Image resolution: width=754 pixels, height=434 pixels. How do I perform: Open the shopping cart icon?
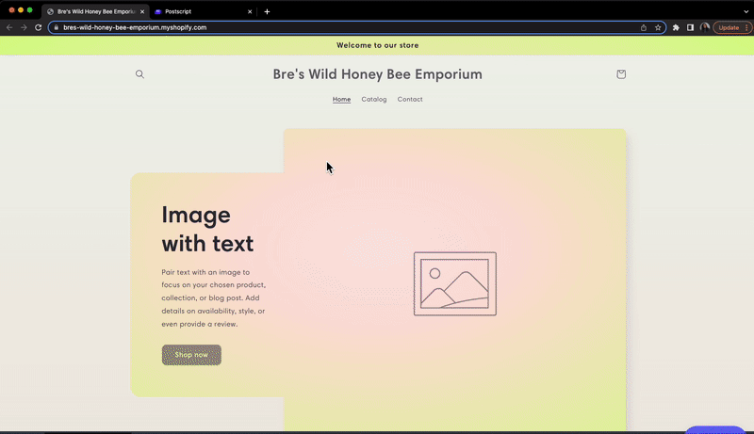click(x=621, y=74)
